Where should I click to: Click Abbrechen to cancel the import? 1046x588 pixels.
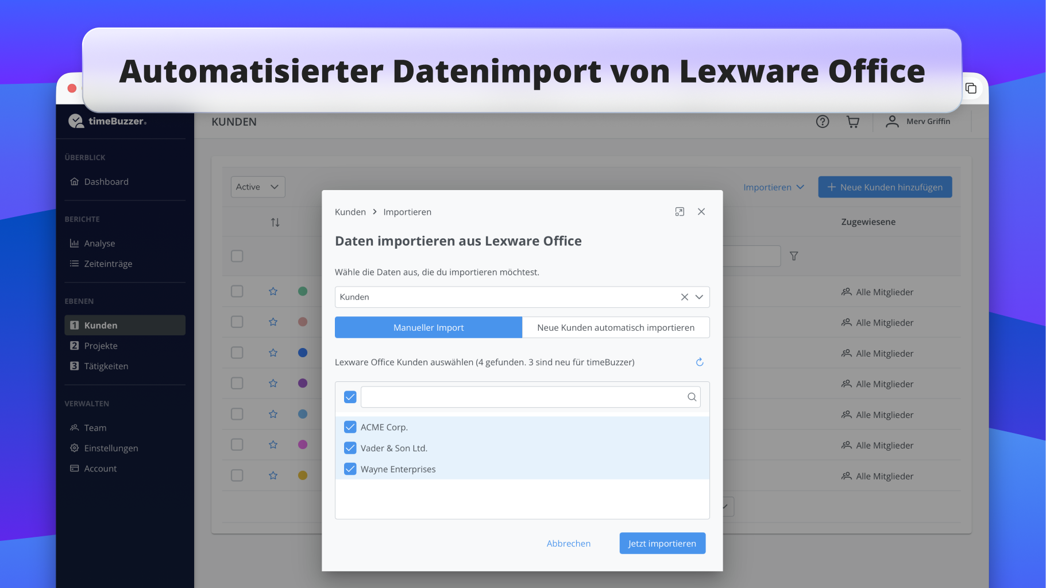tap(568, 543)
